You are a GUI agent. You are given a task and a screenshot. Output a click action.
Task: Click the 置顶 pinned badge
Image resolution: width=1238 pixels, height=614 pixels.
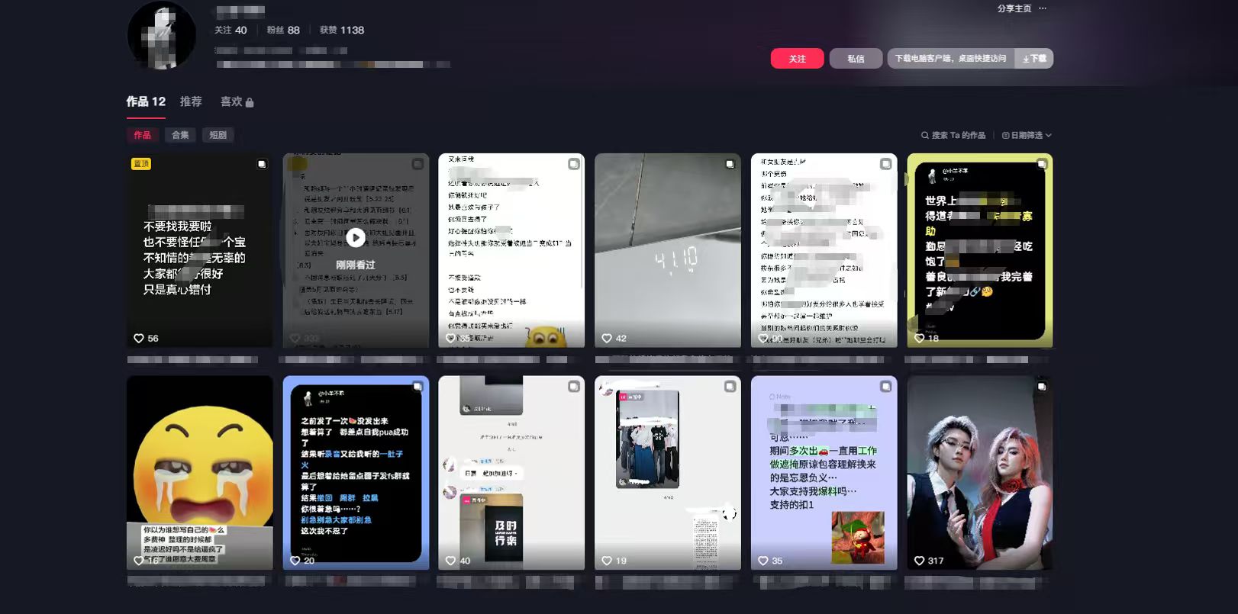141,163
